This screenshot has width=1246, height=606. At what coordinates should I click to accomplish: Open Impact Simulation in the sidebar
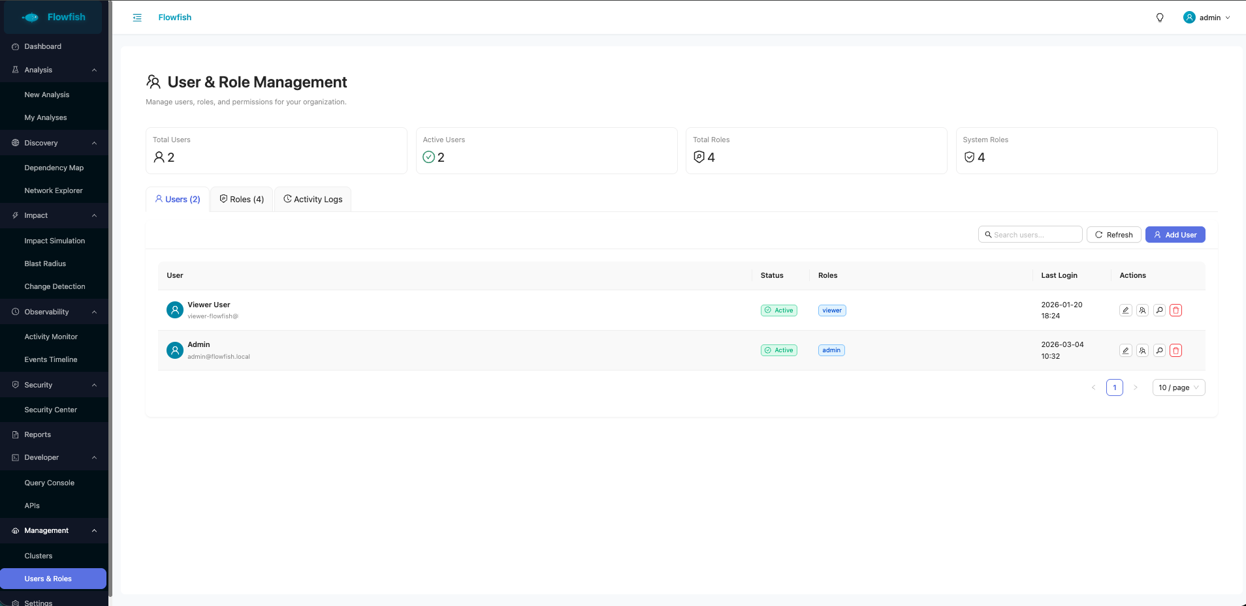(54, 241)
